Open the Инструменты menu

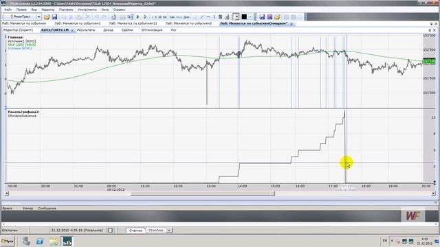(x=87, y=10)
